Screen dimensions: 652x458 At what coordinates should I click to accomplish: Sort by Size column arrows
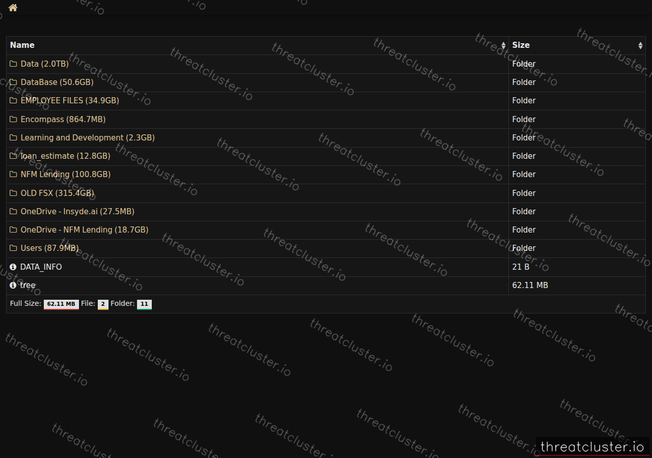pos(640,45)
